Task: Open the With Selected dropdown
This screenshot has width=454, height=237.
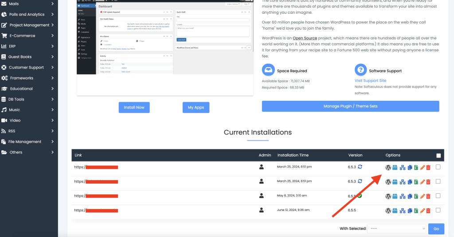Action: pos(397,229)
